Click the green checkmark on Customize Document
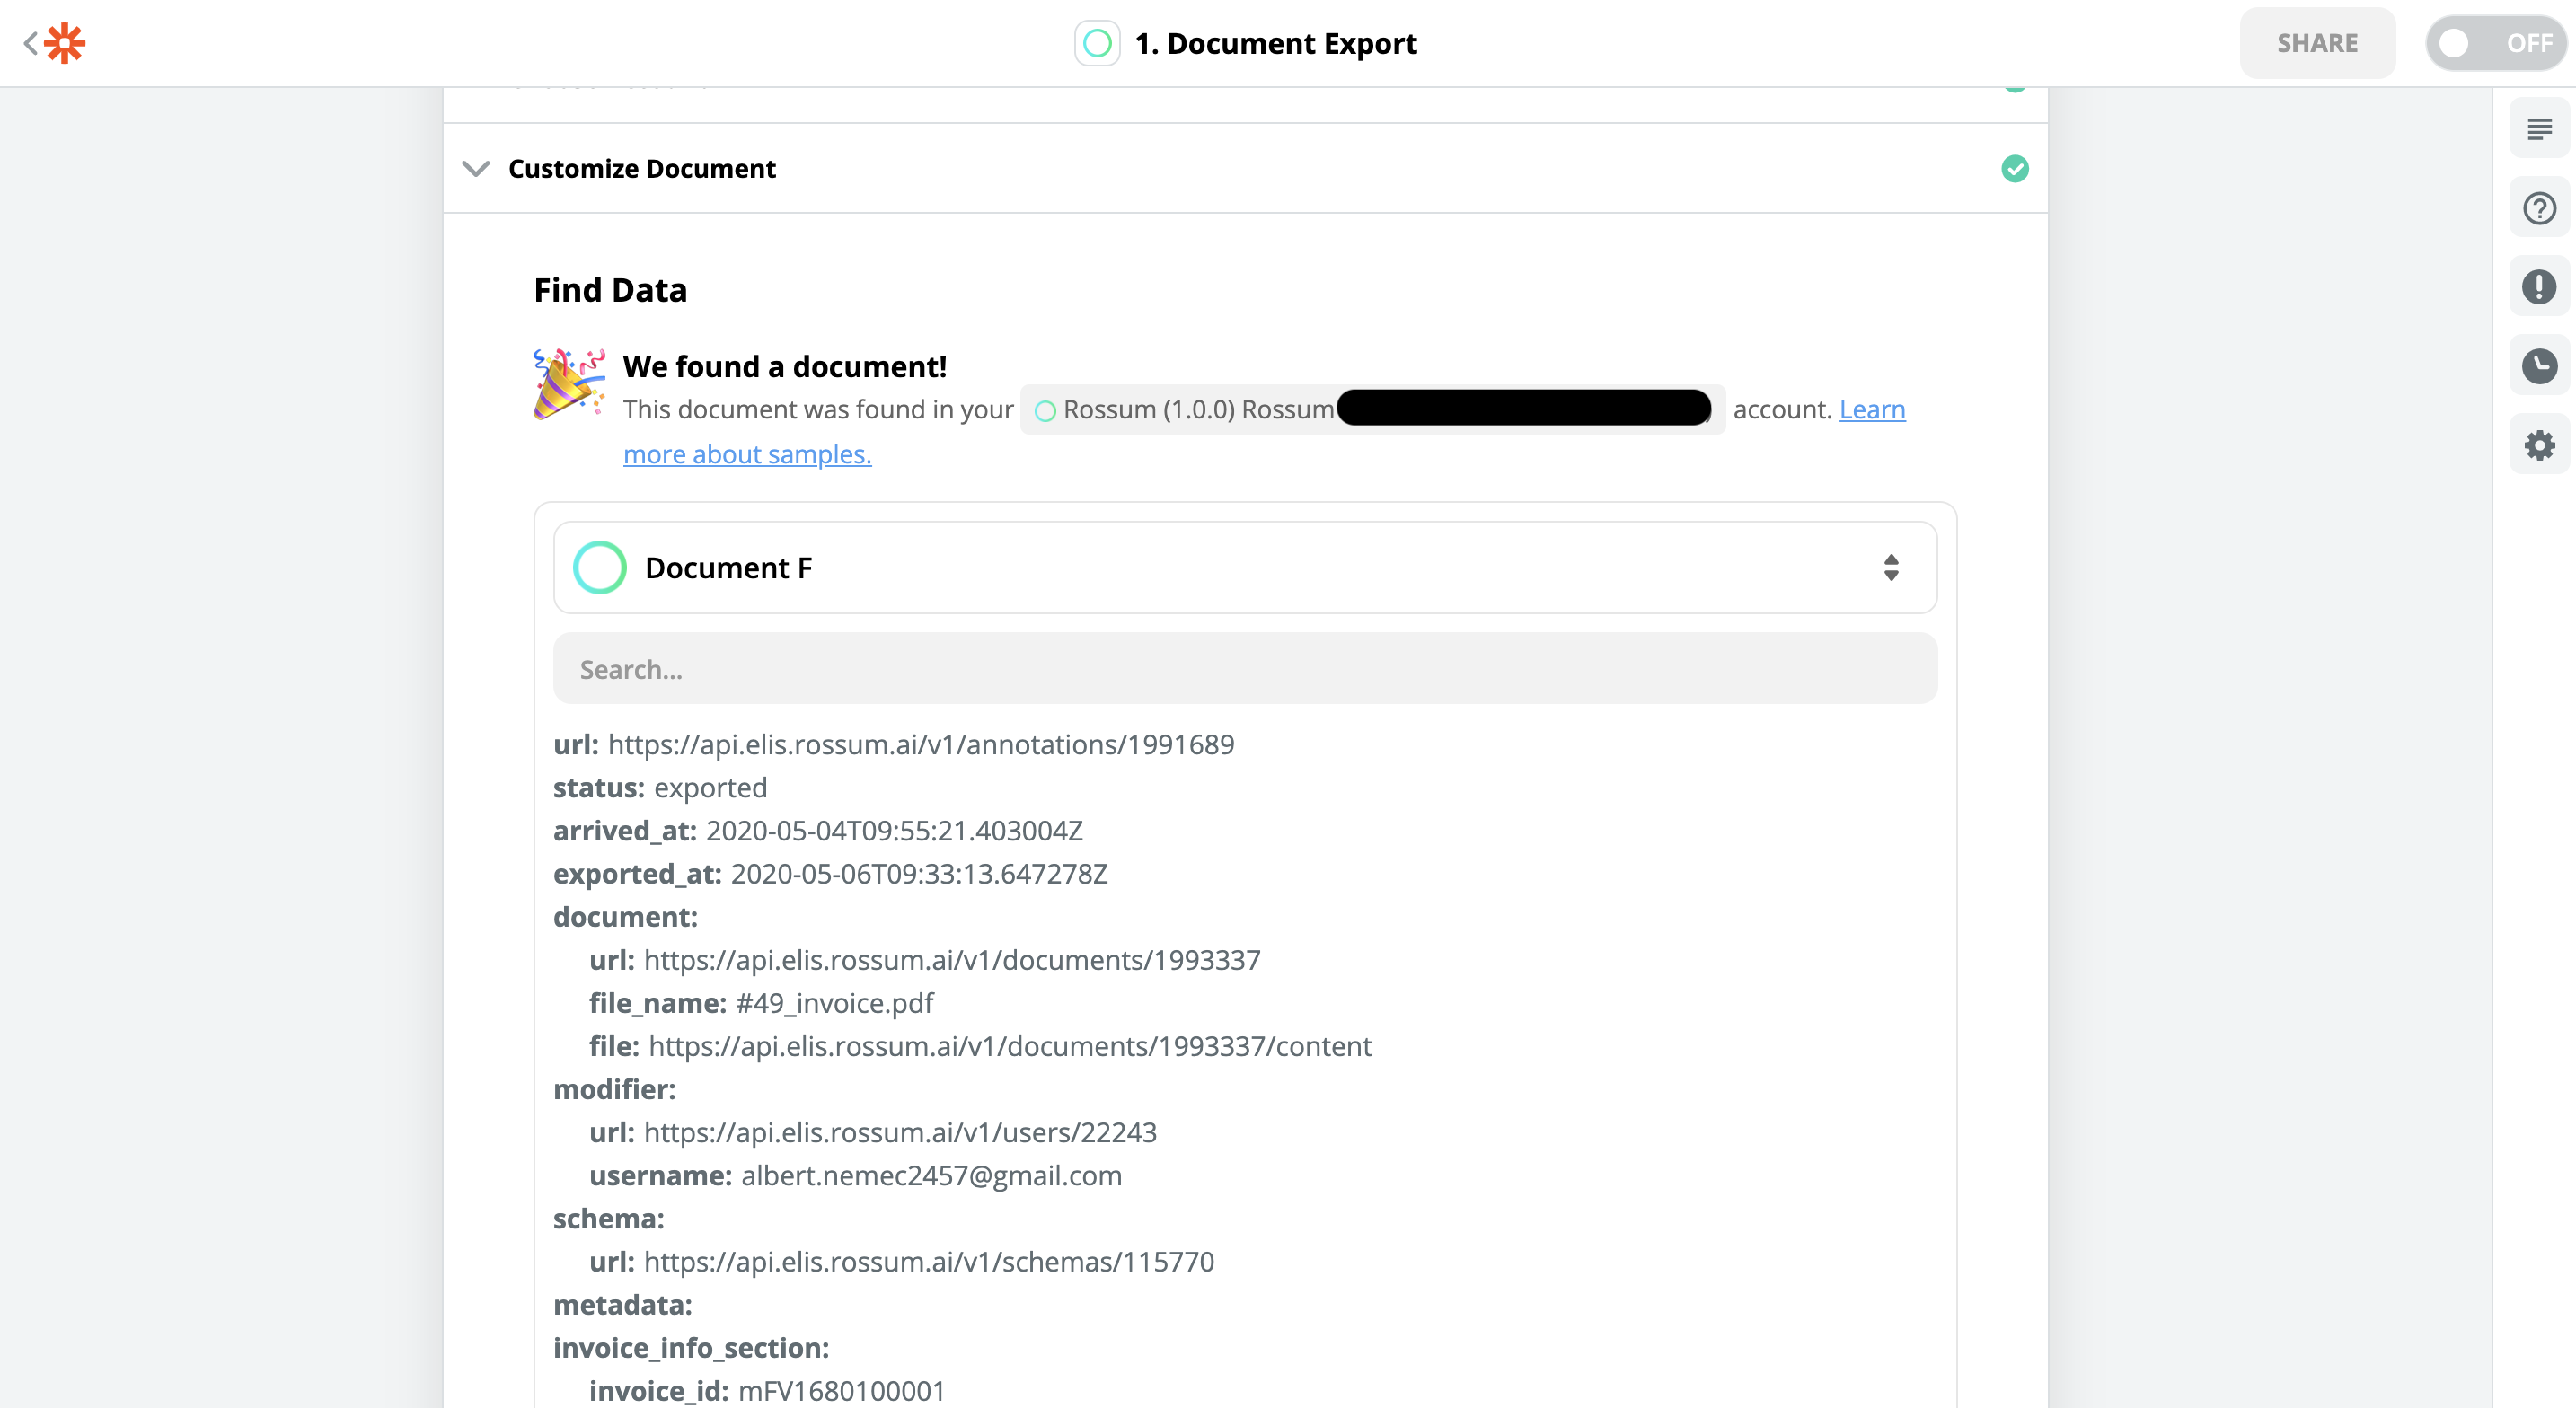Image resolution: width=2576 pixels, height=1408 pixels. coord(2014,169)
